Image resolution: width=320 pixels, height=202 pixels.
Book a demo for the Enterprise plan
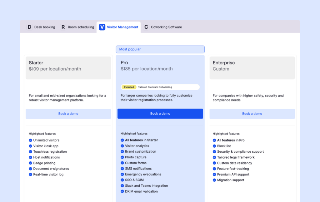click(252, 114)
